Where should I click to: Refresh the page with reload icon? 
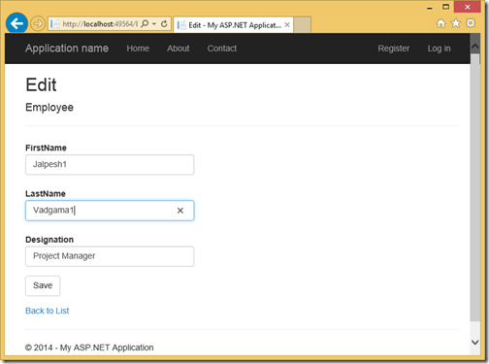pyautogui.click(x=164, y=23)
